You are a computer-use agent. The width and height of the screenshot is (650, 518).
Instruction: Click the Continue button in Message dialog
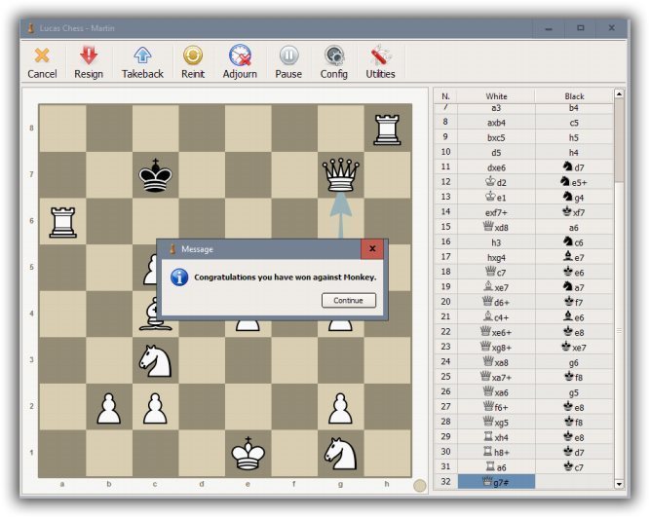pyautogui.click(x=349, y=300)
